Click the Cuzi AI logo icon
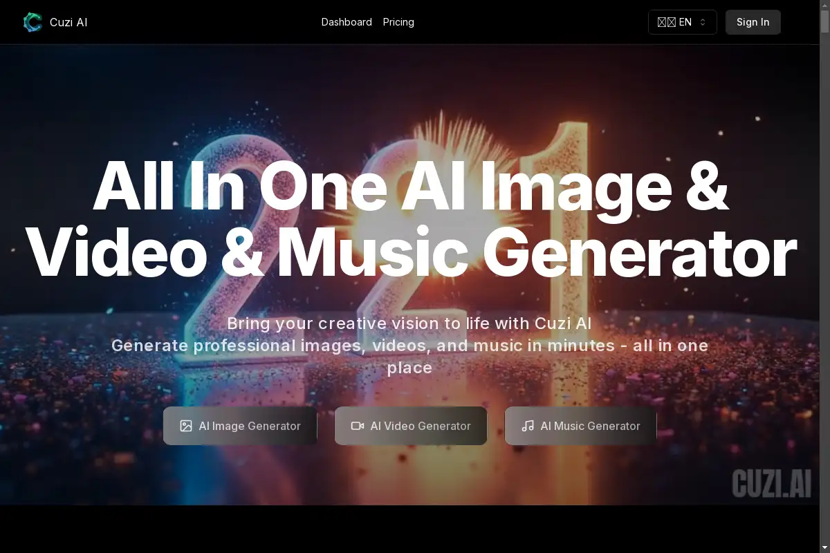The image size is (830, 553). (x=33, y=22)
